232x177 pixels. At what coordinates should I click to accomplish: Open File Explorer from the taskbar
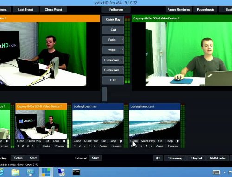pos(15,172)
